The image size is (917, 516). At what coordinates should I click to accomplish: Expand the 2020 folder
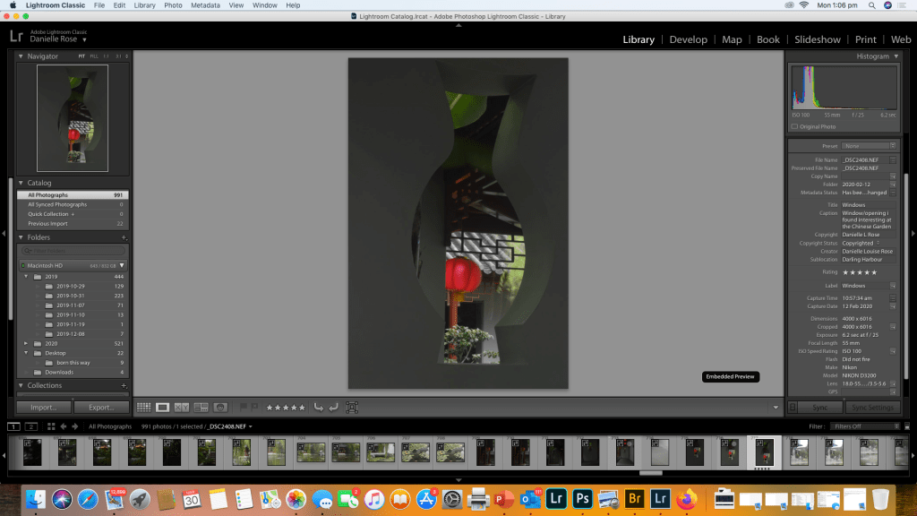[x=27, y=343]
